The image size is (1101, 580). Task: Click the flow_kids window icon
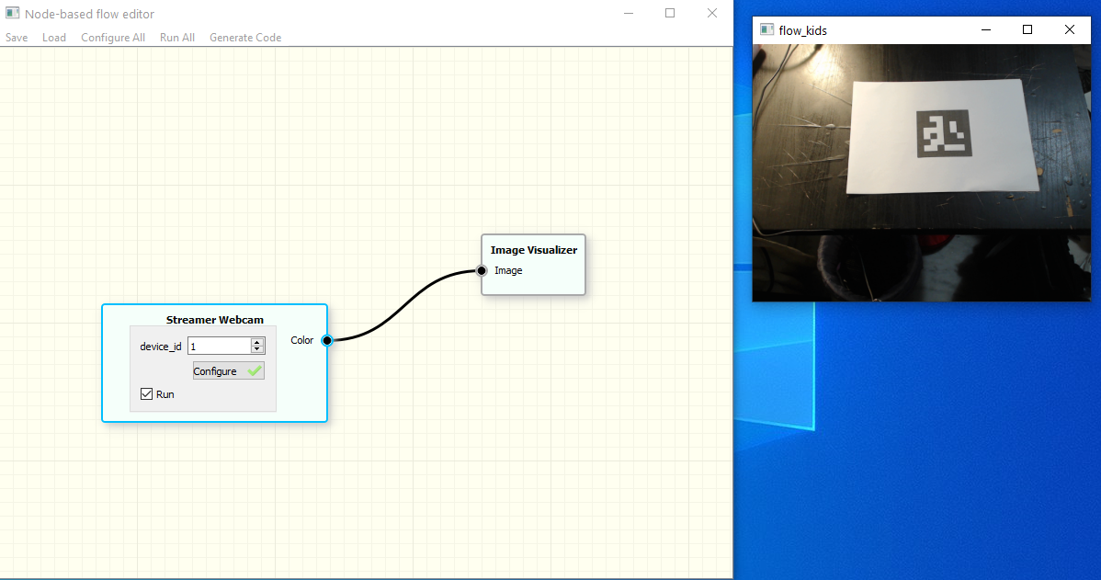point(766,29)
